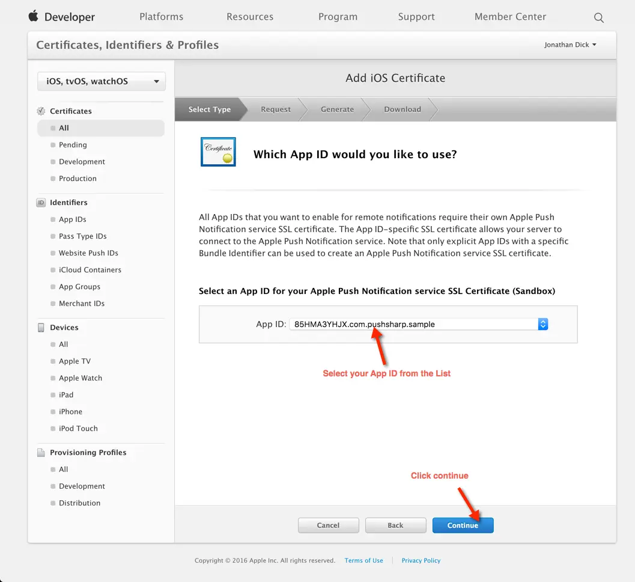
Task: Open the iOS, tvOS, watchOS platform dropdown
Action: pyautogui.click(x=102, y=81)
